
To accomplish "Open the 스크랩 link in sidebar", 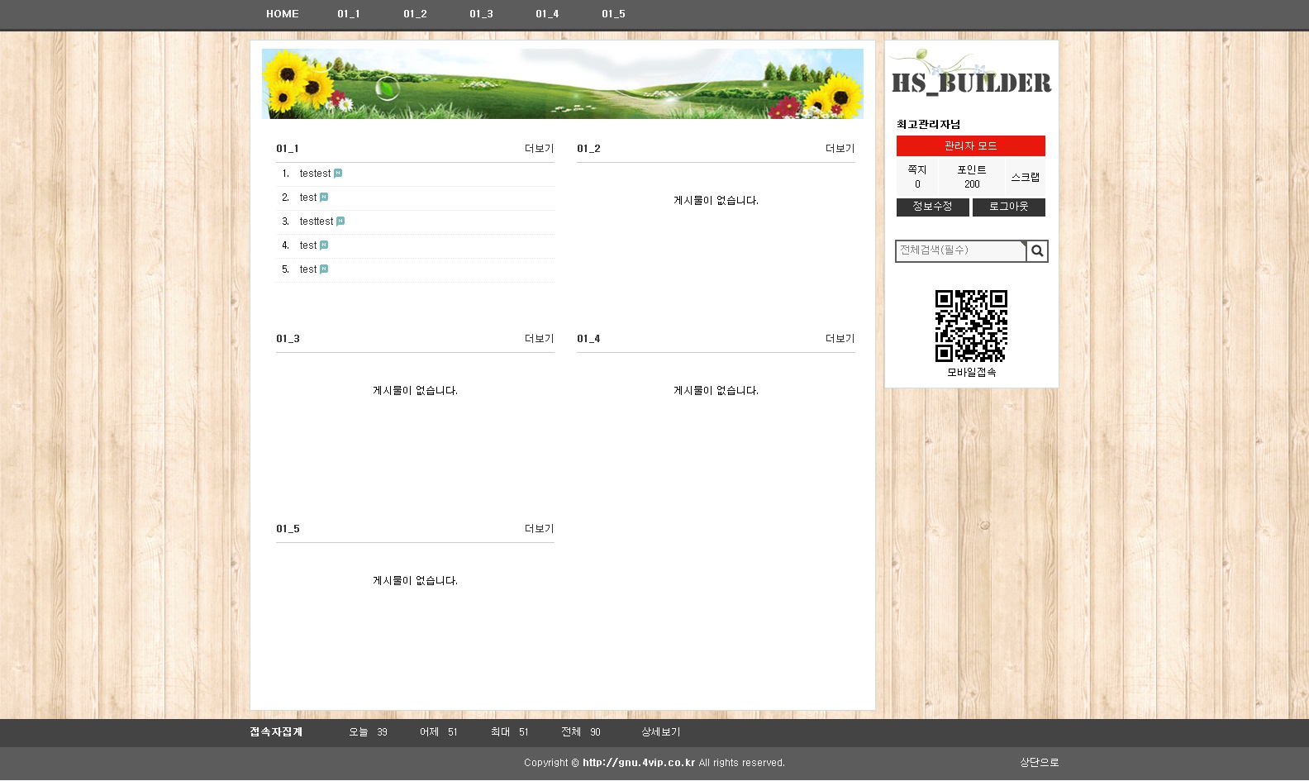I will (1025, 178).
